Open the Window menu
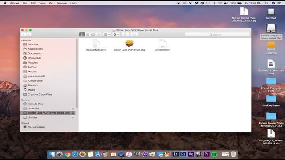 [61, 3]
